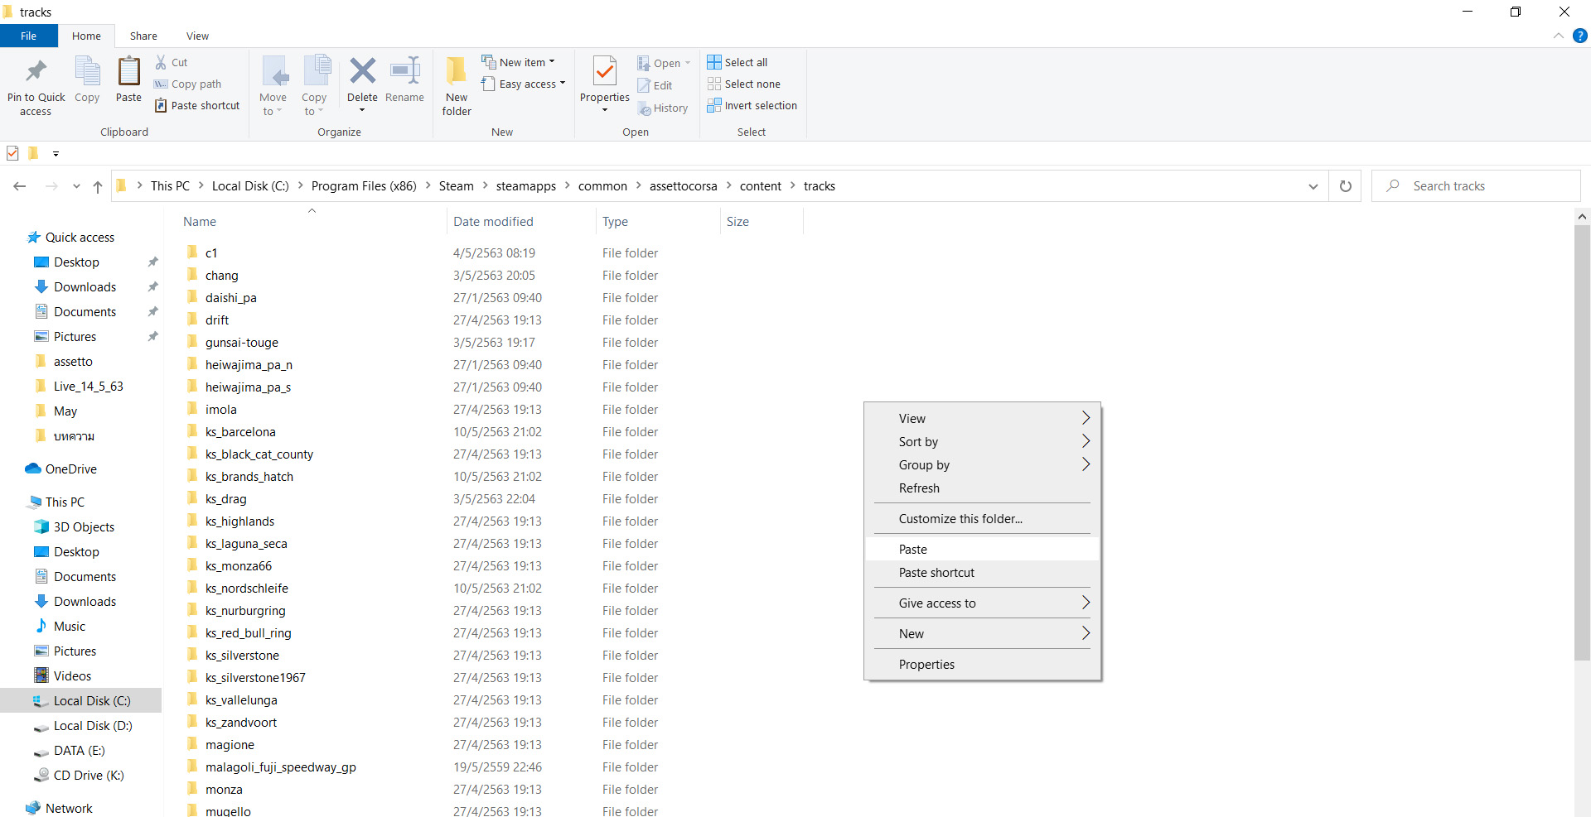Click the Rename icon
The width and height of the screenshot is (1591, 817).
click(404, 71)
